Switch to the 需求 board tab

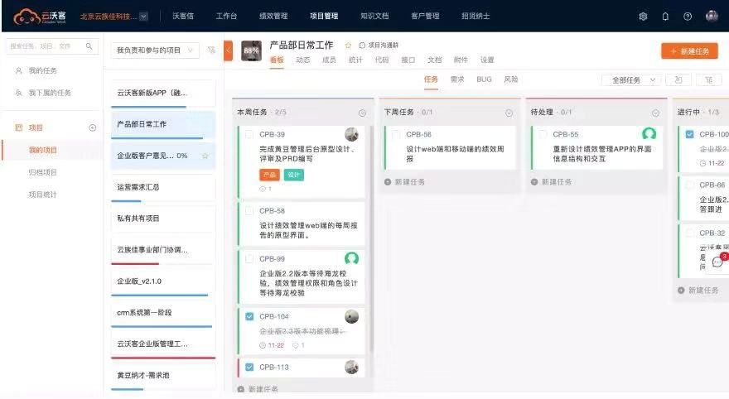point(457,79)
